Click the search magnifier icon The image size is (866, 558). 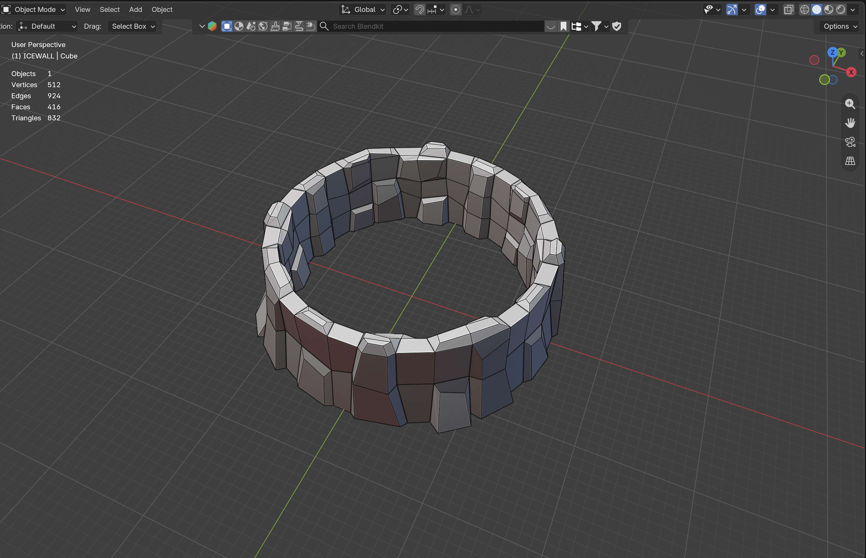tap(324, 26)
